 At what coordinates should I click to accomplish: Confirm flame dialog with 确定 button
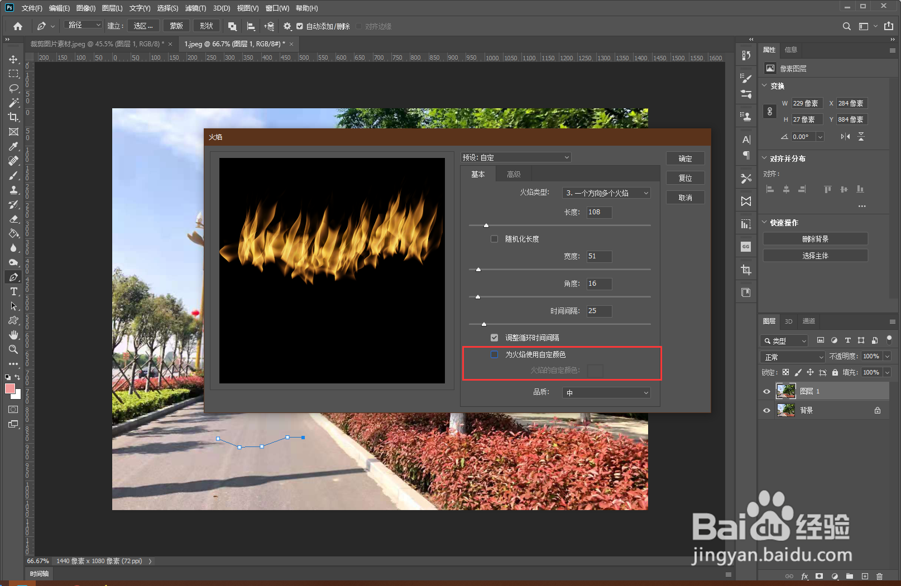685,158
